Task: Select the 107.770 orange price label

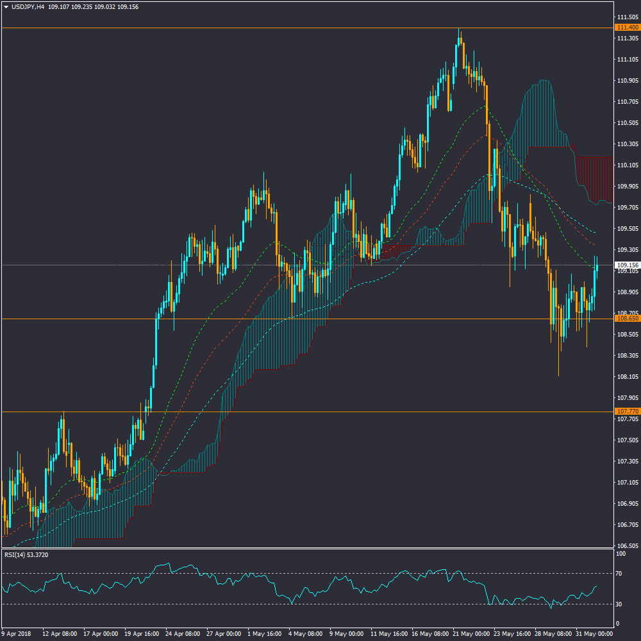Action: tap(626, 411)
